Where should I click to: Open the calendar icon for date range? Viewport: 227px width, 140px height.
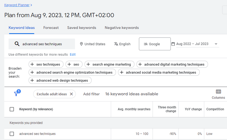173,44
